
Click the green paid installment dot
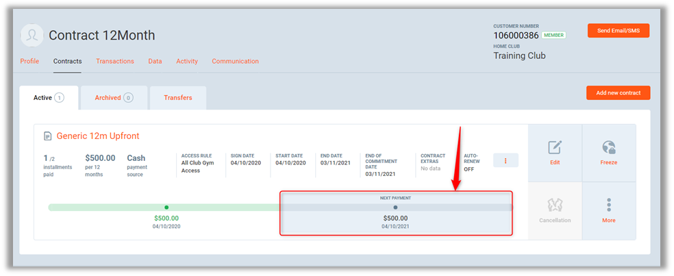click(x=166, y=207)
